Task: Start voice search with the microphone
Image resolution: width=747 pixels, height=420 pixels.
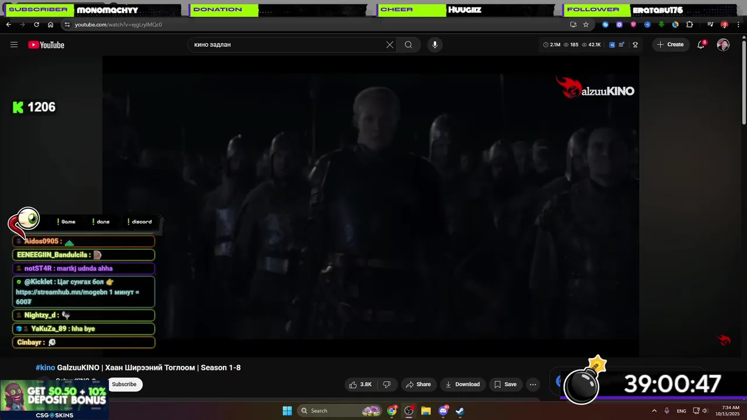Action: tap(434, 44)
